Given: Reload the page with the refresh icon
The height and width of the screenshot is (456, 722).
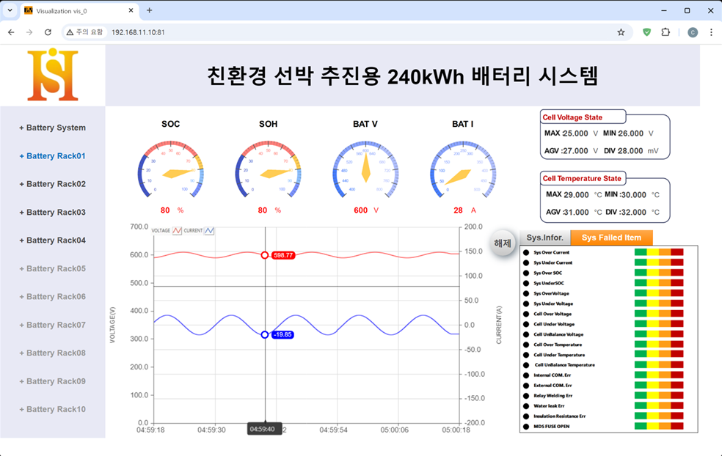Looking at the screenshot, I should (x=48, y=32).
